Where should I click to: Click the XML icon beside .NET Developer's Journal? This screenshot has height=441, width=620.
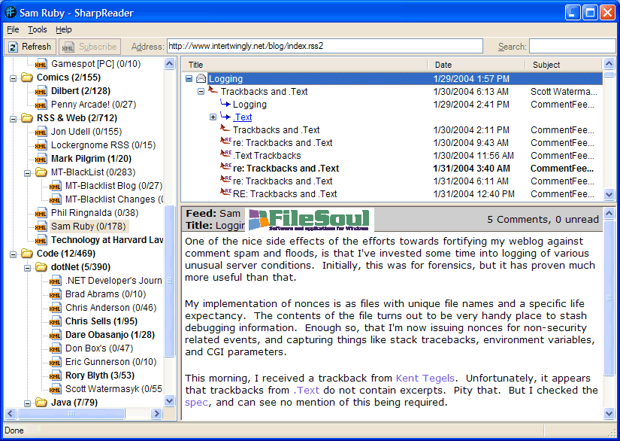click(x=55, y=281)
